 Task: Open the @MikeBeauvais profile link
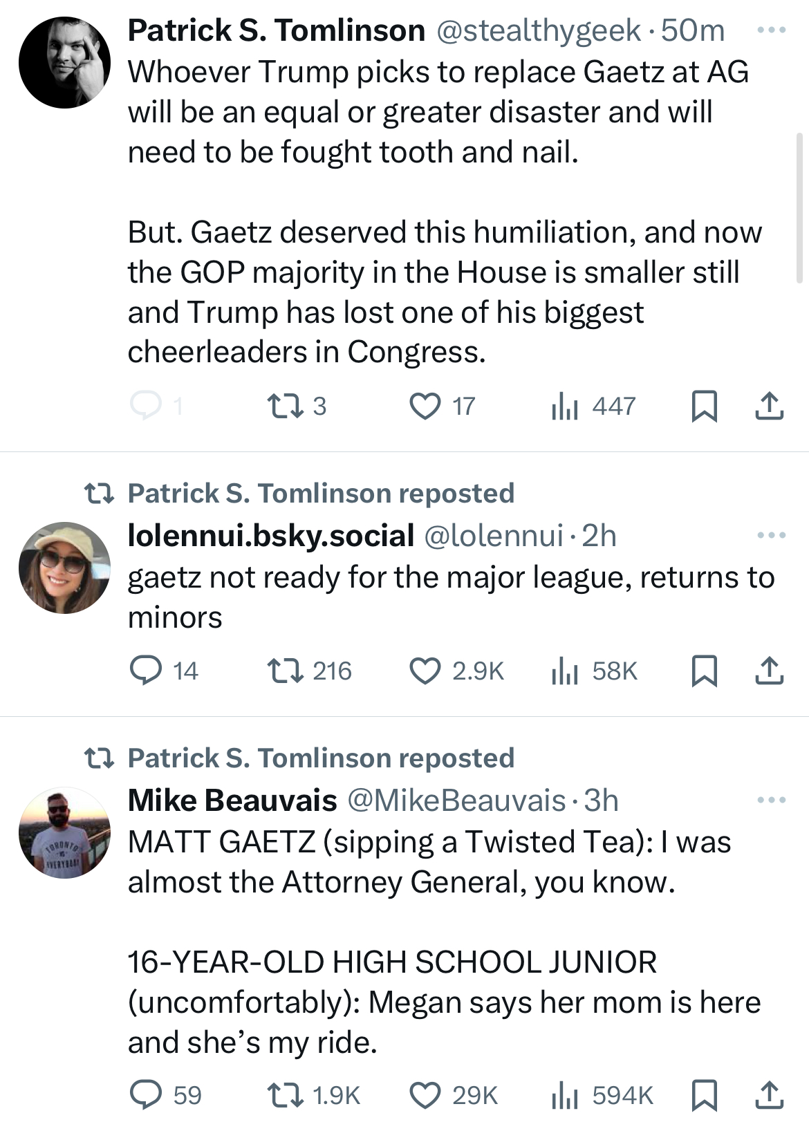click(456, 801)
